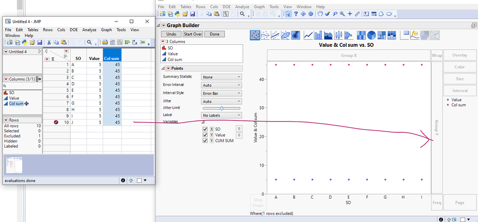The image size is (478, 222).
Task: Open the Graph menu in Graph Builder window
Action: pyautogui.click(x=259, y=7)
